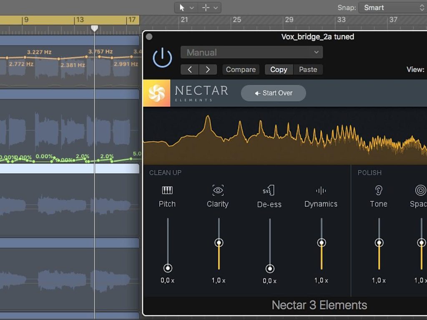Click the Clarity eye icon
Screen dimensions: 427x320
218,190
